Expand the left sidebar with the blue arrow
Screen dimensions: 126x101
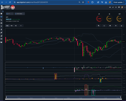pos(3,11)
